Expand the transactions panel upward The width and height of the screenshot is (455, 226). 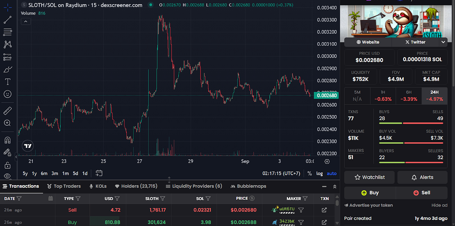pos(334,186)
